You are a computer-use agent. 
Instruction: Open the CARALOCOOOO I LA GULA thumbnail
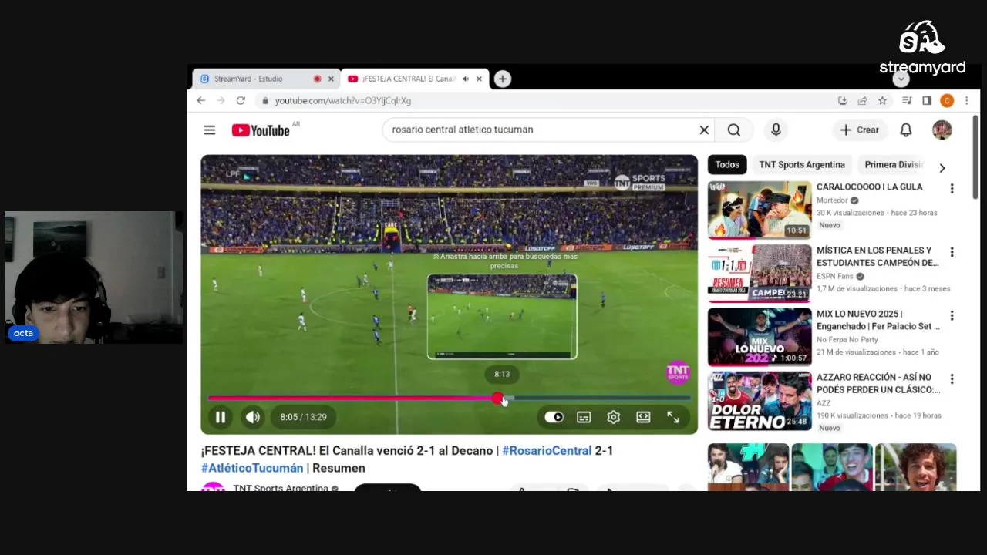click(760, 210)
